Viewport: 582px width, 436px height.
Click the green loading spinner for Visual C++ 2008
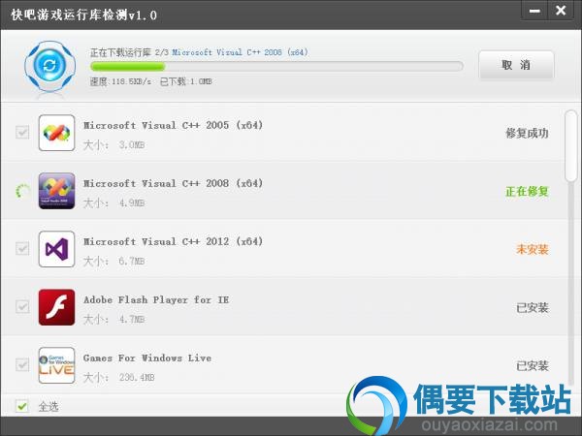coord(22,191)
